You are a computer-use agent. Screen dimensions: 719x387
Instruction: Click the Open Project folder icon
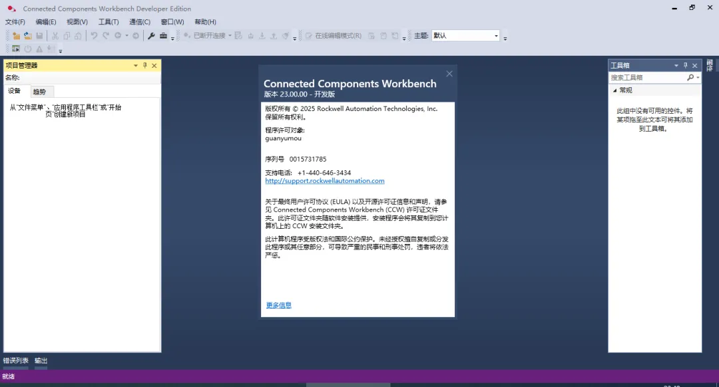[x=27, y=36]
